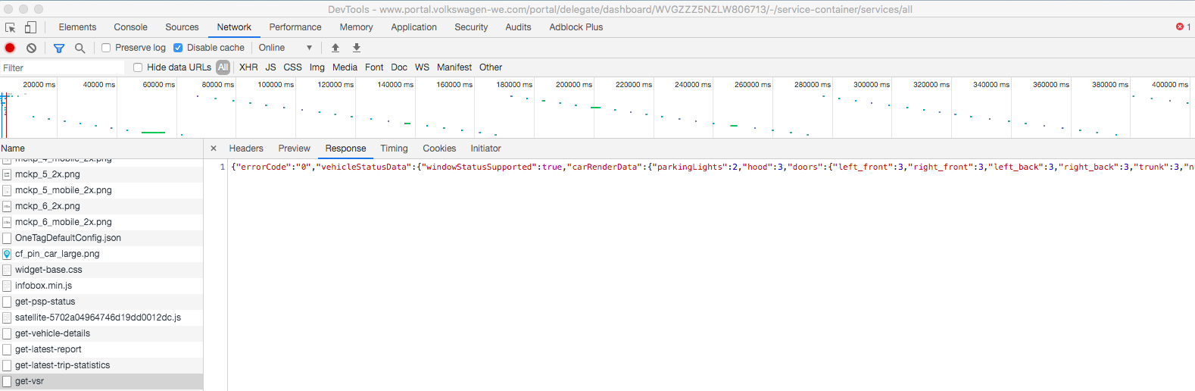
Task: Open the Online throttling dropdown
Action: 285,48
